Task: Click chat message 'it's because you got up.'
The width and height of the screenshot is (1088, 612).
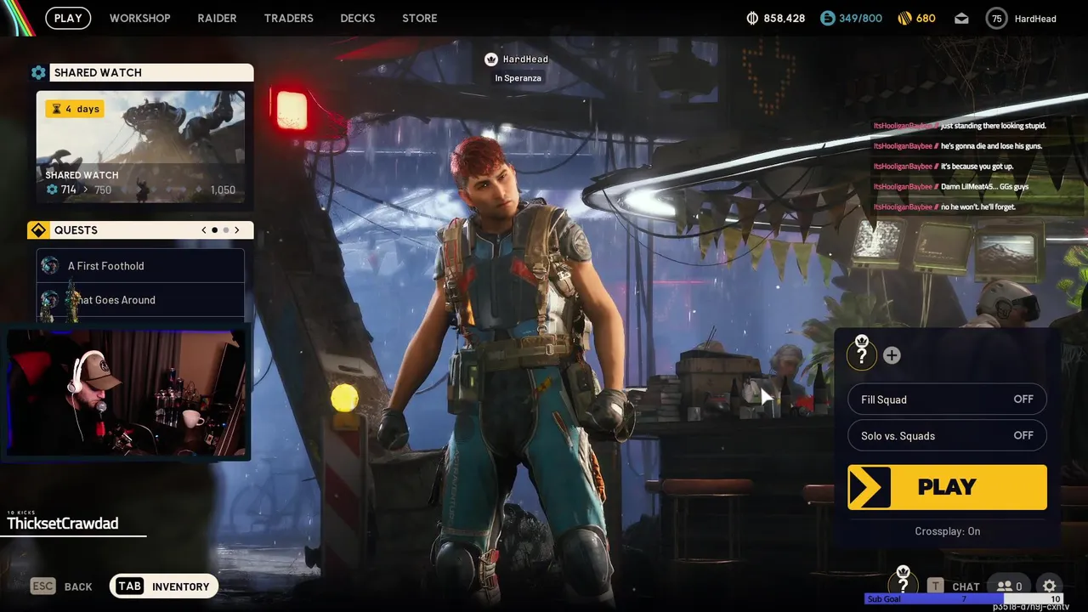Action: [977, 167]
